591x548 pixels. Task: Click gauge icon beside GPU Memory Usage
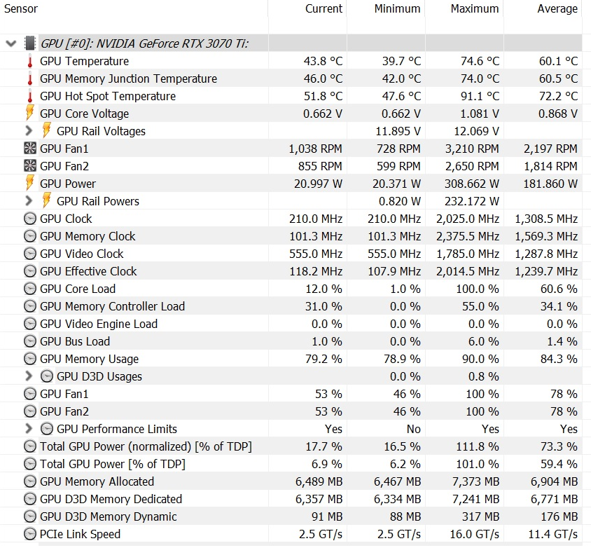click(x=30, y=359)
